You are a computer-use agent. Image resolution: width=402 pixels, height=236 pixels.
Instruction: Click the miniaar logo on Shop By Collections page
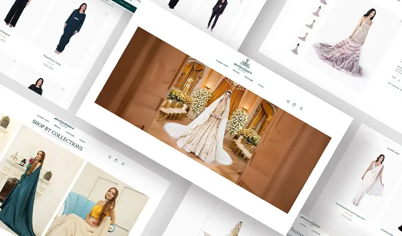point(64,123)
